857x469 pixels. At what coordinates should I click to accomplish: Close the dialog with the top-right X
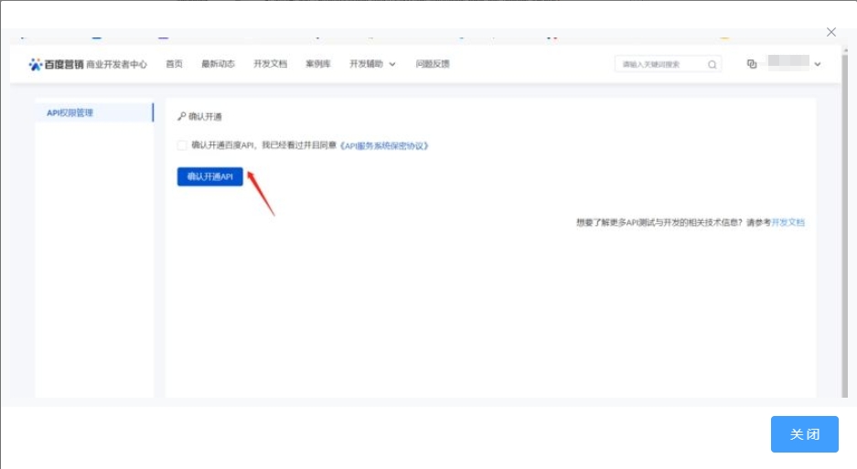pos(830,32)
